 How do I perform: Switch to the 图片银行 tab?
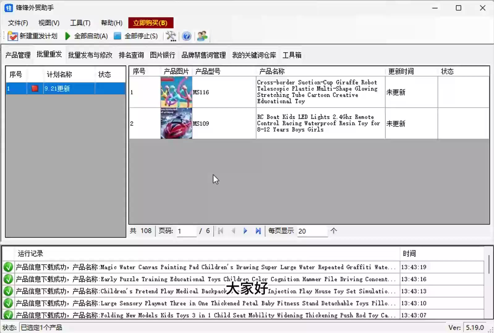click(163, 55)
